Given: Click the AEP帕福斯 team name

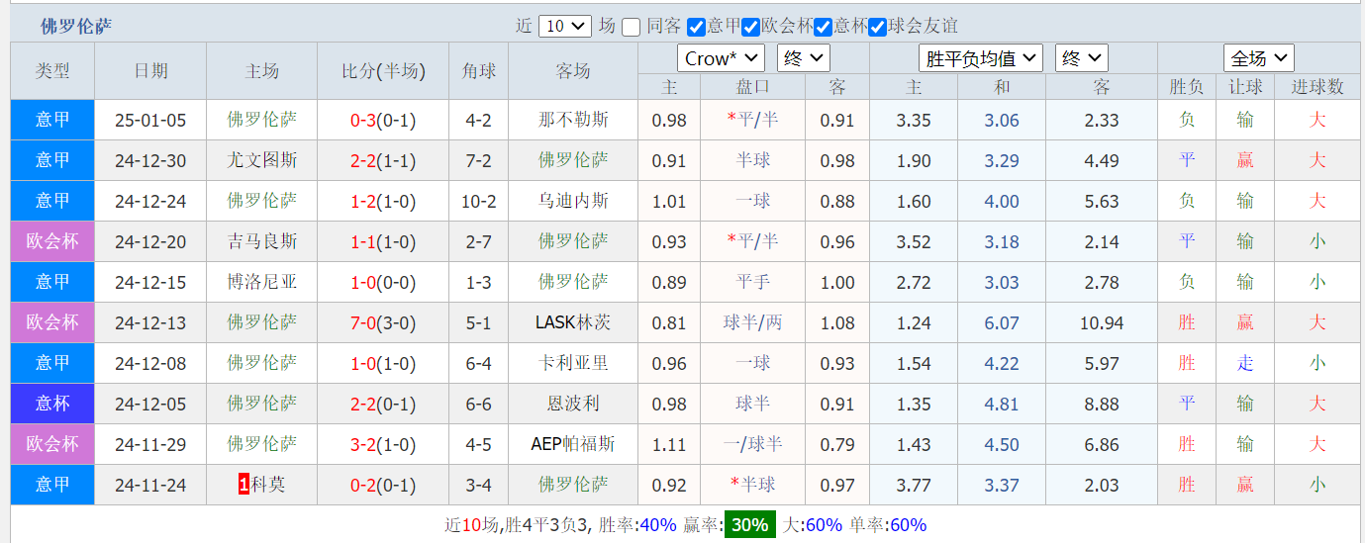Looking at the screenshot, I should coord(573,444).
